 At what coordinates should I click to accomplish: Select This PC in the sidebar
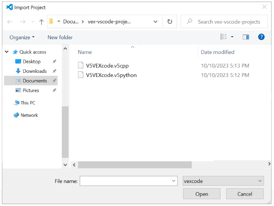tap(28, 103)
